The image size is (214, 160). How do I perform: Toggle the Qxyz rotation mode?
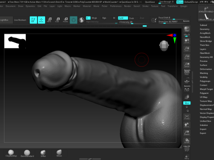(187, 103)
